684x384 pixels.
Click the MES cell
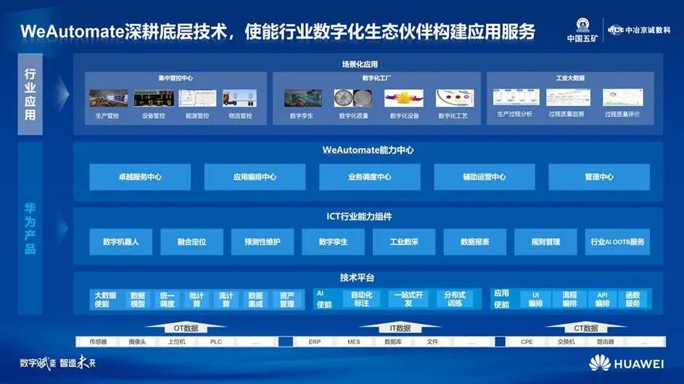354,342
